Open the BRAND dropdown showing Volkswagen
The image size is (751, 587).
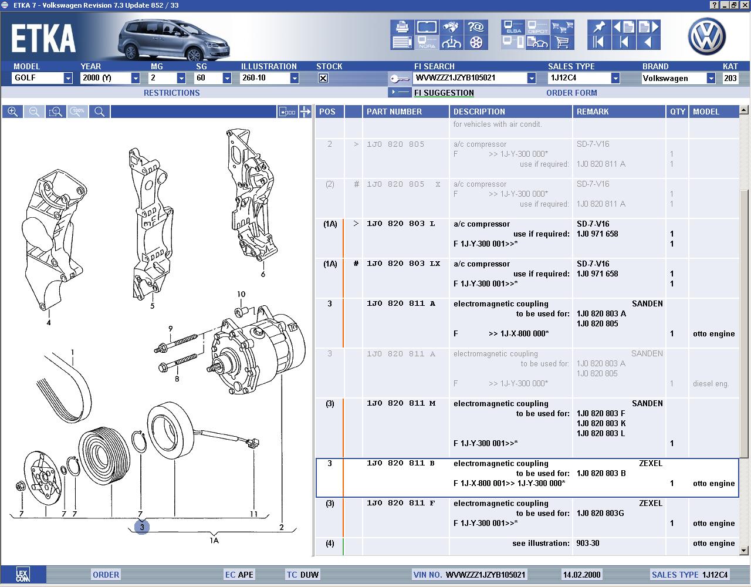point(711,78)
